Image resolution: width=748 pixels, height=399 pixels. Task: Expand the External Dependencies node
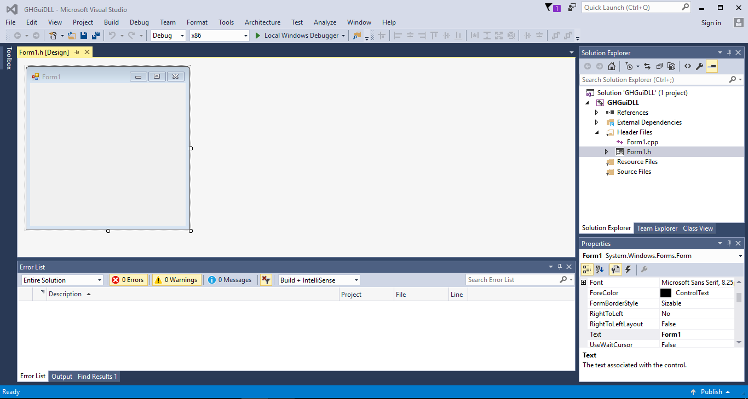596,122
